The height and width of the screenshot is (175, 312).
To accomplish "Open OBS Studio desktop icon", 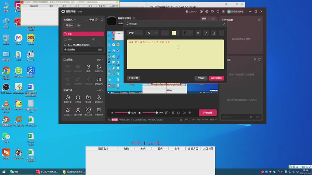I will 6,89.
